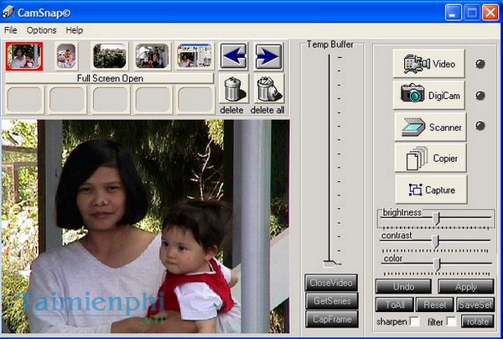Screen dimensions: 503x339
Task: Click the Apply button
Action: pyautogui.click(x=464, y=287)
